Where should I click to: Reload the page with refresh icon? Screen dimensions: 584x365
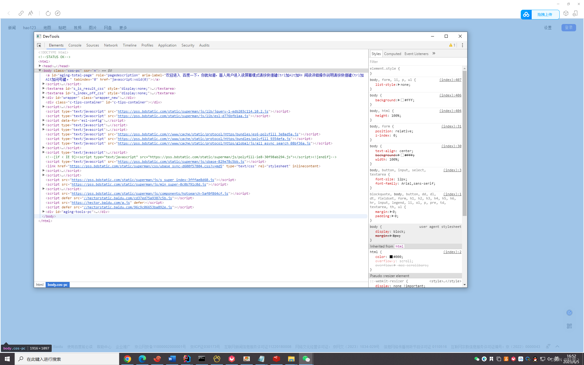[48, 13]
